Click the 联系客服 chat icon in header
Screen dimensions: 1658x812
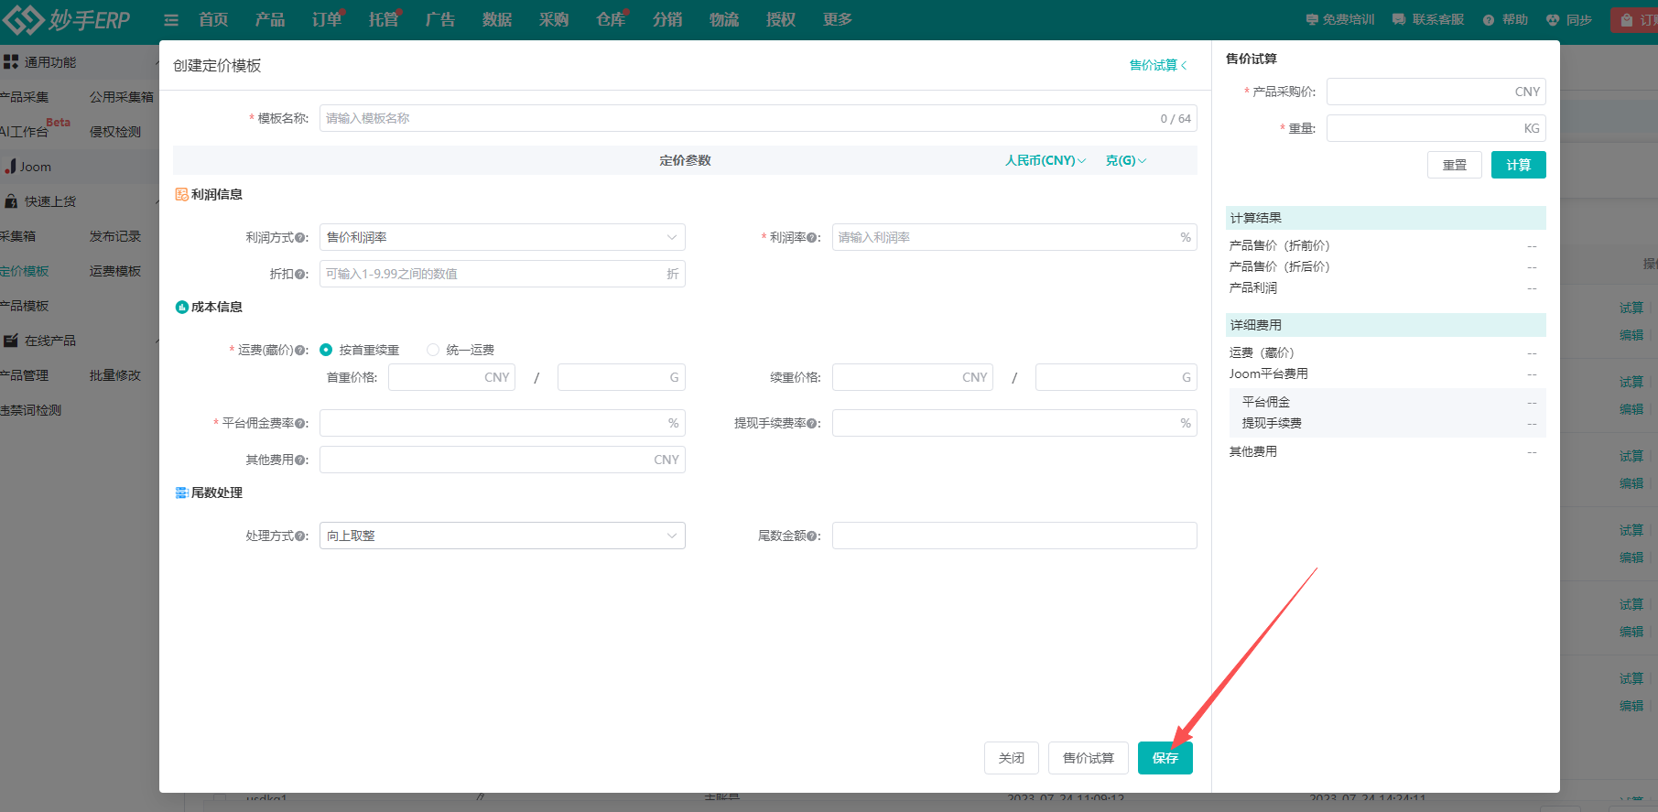(1399, 19)
